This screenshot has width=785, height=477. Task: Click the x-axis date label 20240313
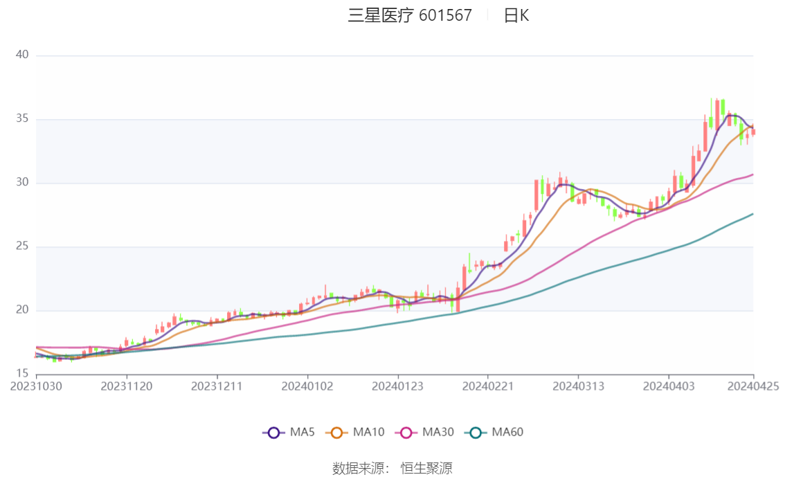coord(578,386)
